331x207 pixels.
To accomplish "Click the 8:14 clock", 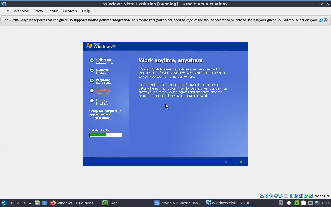I will click(x=326, y=203).
